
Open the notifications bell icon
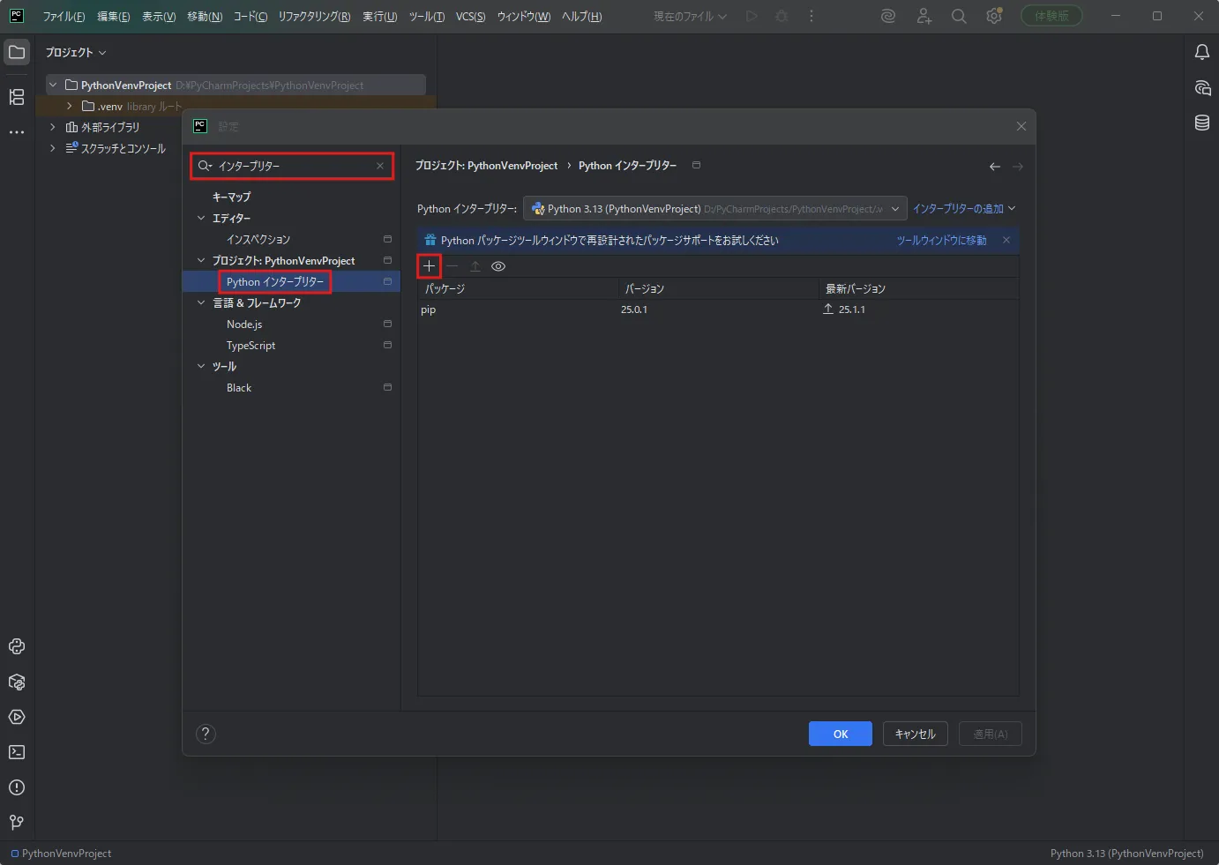(1201, 52)
